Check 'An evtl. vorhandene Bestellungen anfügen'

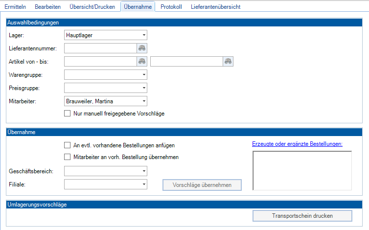tap(68, 145)
